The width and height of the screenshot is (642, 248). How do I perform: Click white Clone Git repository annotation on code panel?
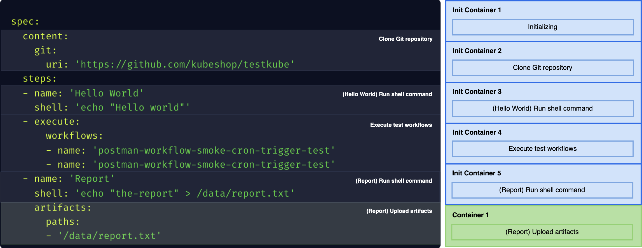[405, 39]
